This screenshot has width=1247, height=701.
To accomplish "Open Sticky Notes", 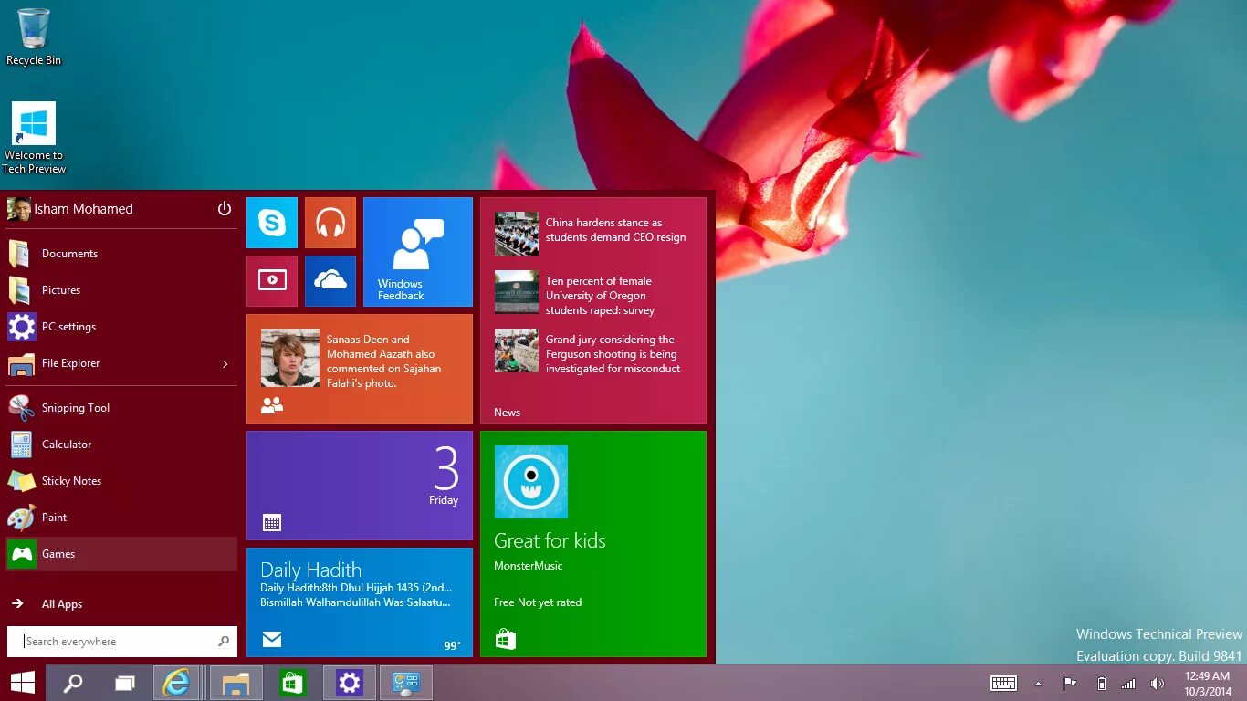I will click(122, 481).
